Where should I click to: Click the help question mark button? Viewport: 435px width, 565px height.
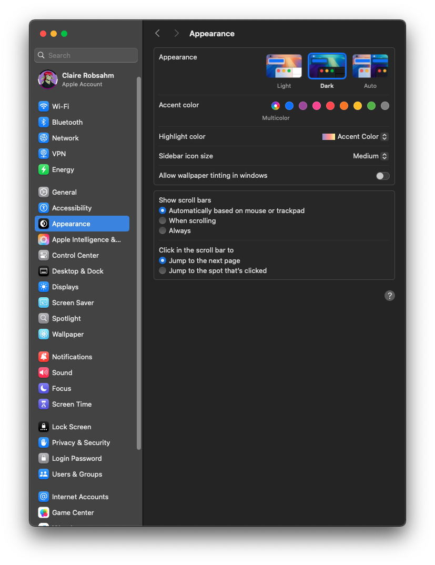[x=389, y=296]
